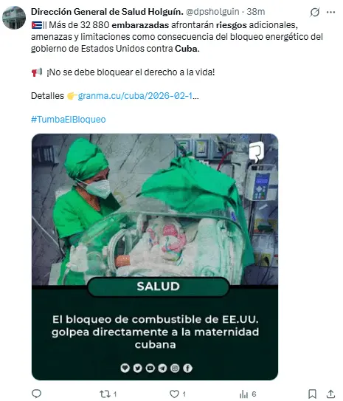Open the #TumbaElBloqueo hashtag

coord(68,120)
